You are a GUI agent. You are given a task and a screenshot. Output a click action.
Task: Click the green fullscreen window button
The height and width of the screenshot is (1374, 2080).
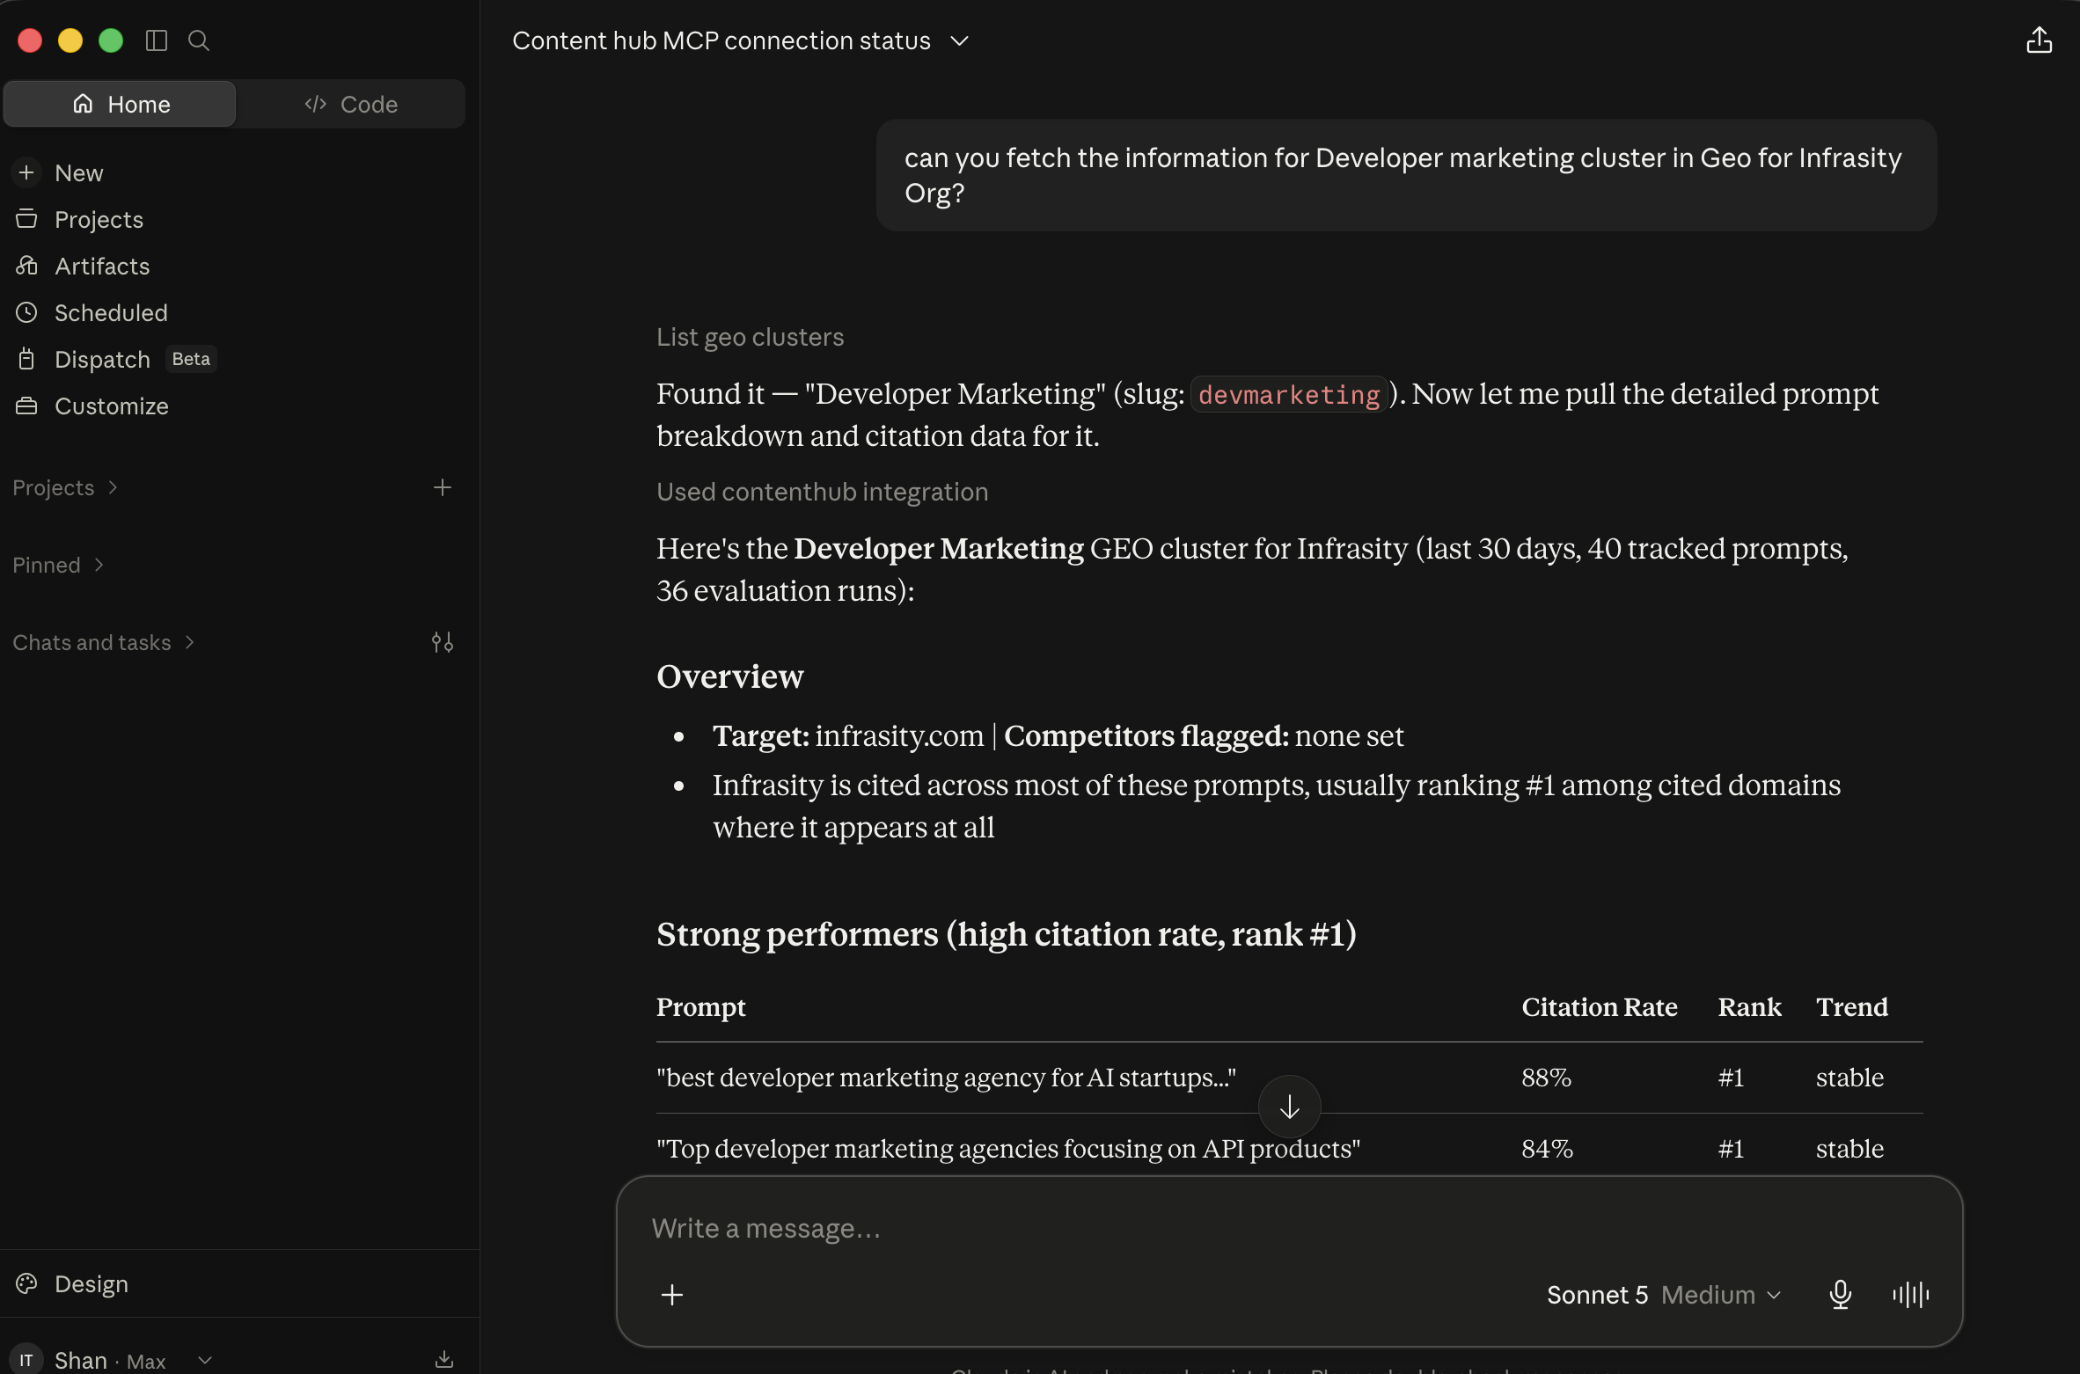[x=111, y=40]
